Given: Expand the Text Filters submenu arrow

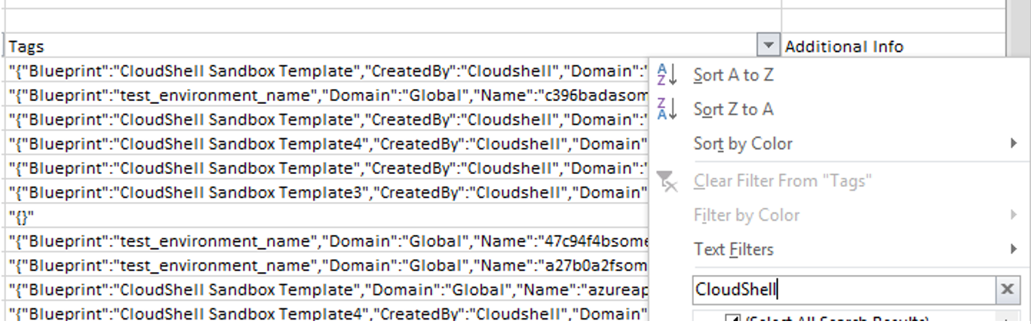Looking at the screenshot, I should tap(1014, 249).
